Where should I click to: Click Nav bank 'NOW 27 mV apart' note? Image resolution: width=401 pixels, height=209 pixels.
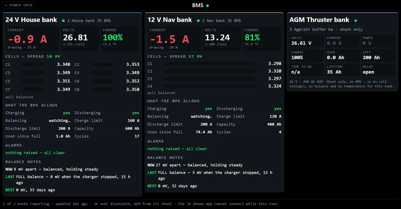coord(195,165)
